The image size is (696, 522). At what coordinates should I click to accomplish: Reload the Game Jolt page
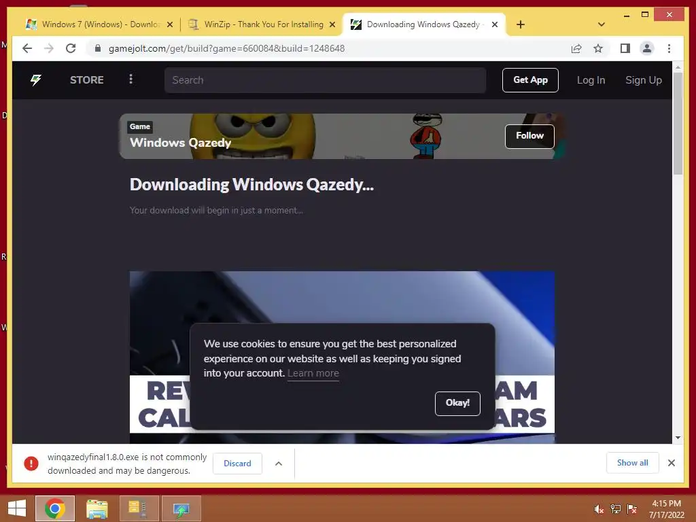point(71,48)
